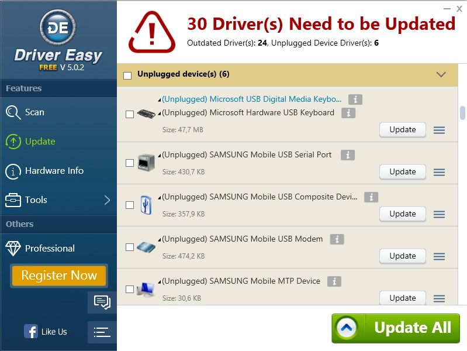The height and width of the screenshot is (351, 467).
Task: Collapse the Unplugged device(s) section chevron
Action: tap(441, 74)
